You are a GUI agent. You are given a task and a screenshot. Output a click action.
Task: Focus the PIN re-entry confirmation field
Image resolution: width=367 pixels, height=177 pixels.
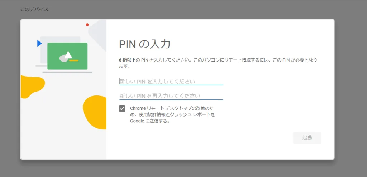(x=171, y=96)
